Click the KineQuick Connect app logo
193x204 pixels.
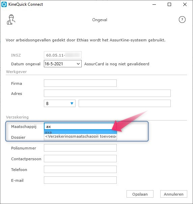click(x=4, y=4)
